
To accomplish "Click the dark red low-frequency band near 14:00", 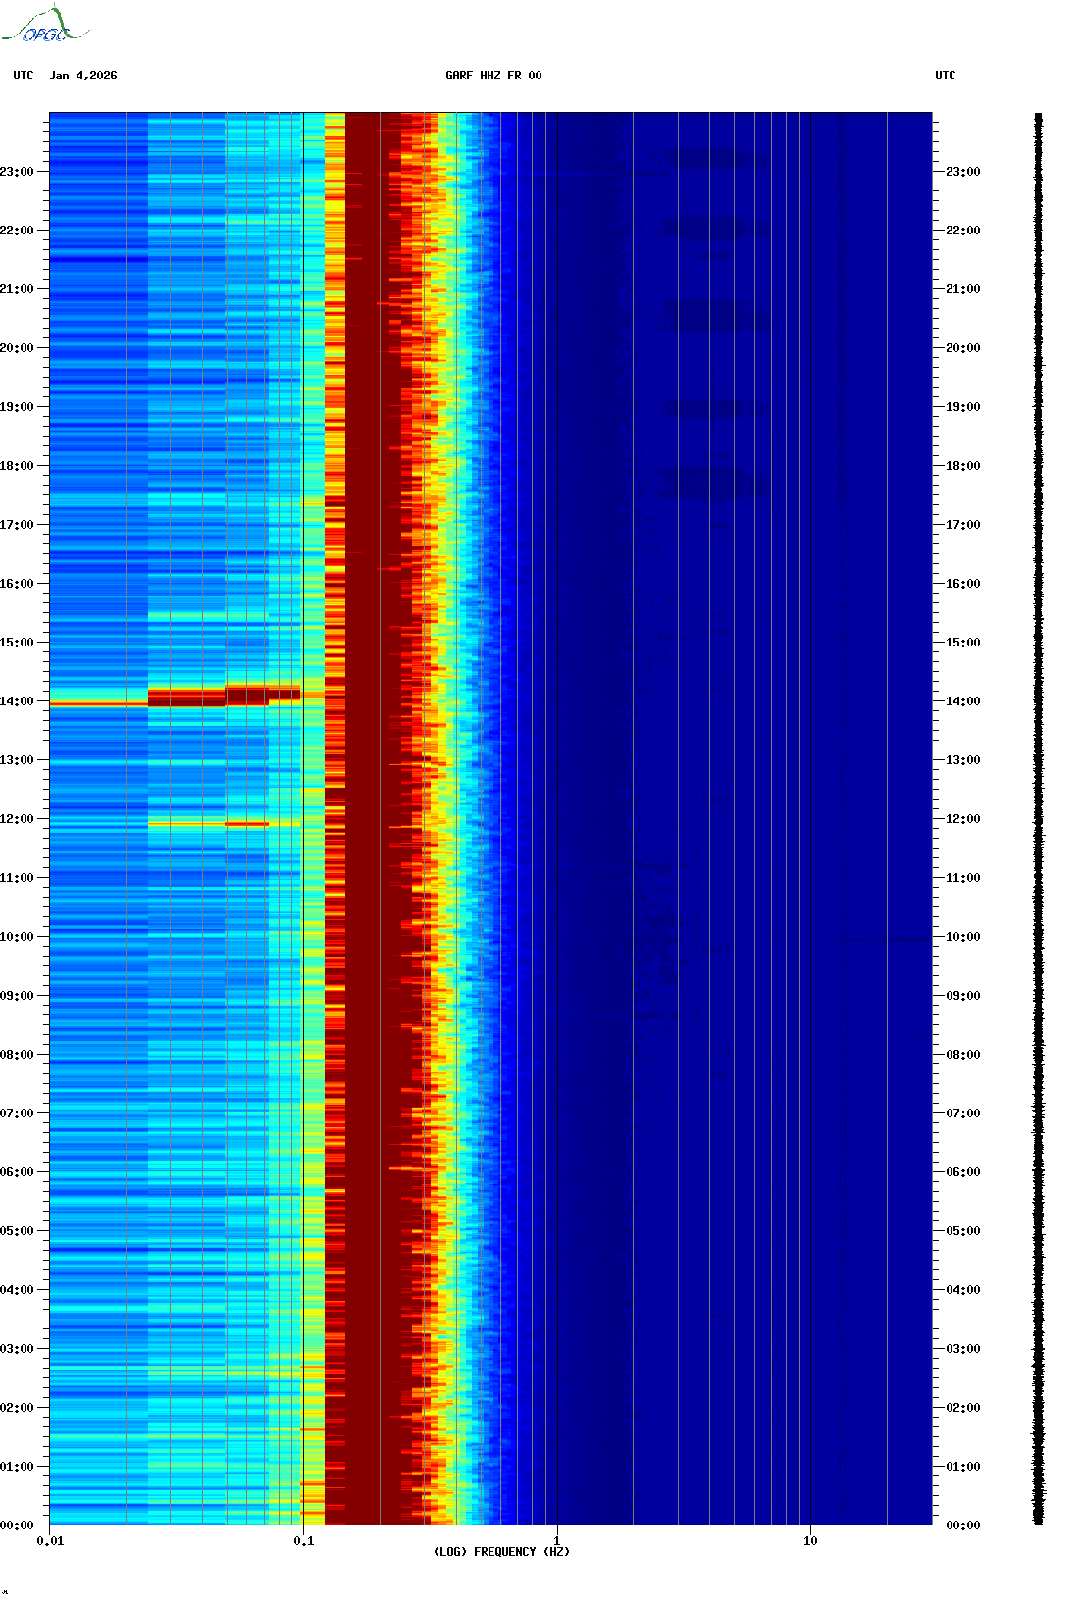I will (186, 698).
